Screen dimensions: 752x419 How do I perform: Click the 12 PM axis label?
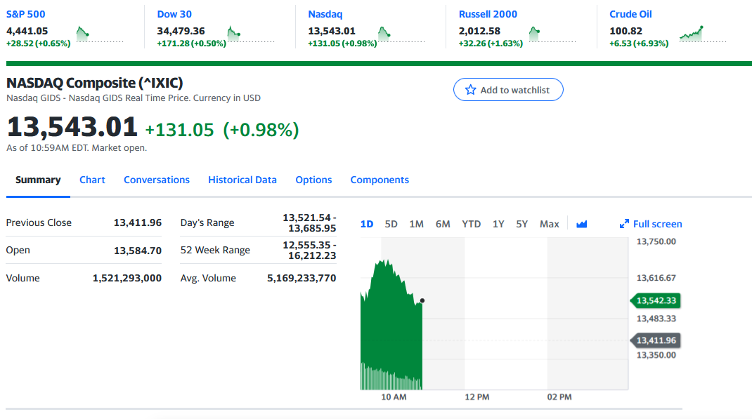pos(477,397)
